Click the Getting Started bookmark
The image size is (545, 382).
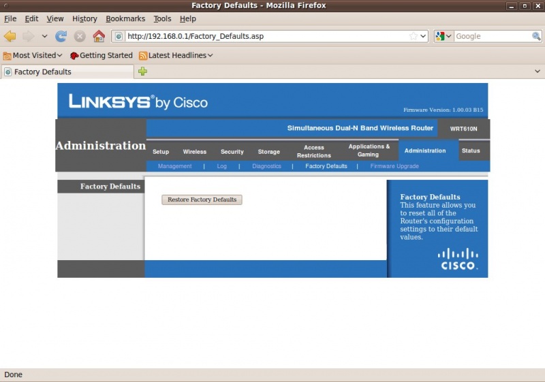(101, 55)
